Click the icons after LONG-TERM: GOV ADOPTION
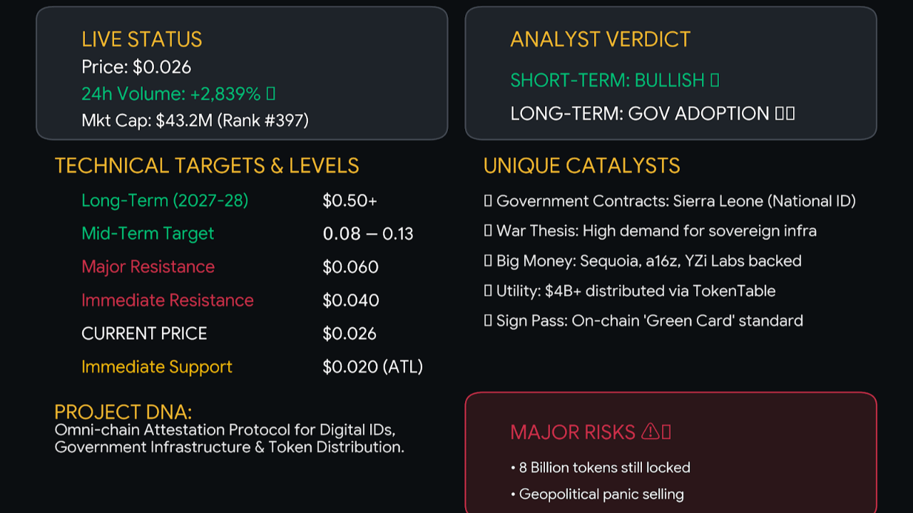Screen dimensions: 913x513 (785, 114)
